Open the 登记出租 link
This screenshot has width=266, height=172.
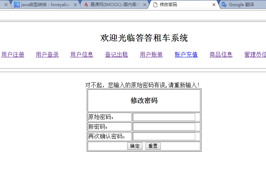click(x=117, y=55)
